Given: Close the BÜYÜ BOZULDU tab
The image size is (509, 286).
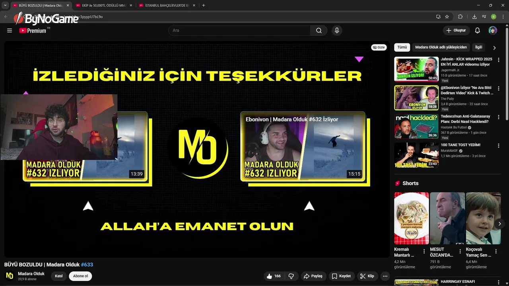Looking at the screenshot, I should coord(68,6).
